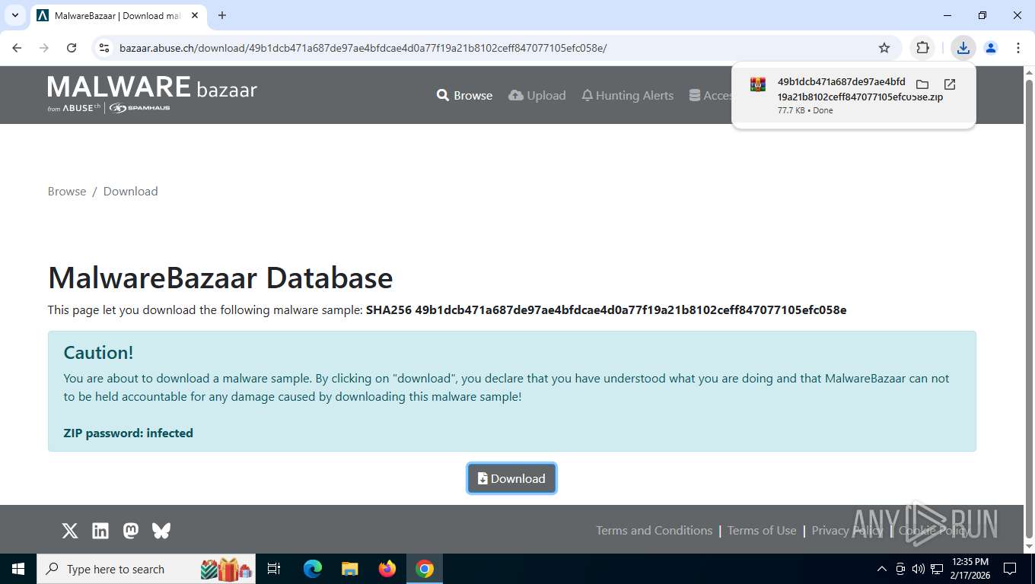Open the Upload menu item

tap(537, 95)
